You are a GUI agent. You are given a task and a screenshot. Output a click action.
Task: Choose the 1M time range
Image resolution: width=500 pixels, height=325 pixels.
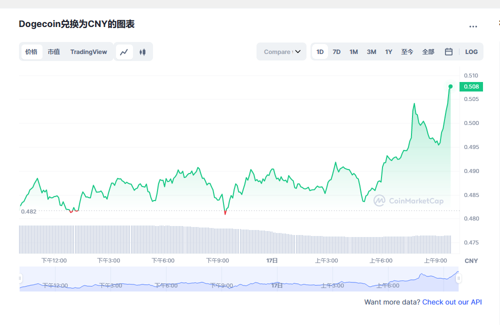(x=353, y=52)
